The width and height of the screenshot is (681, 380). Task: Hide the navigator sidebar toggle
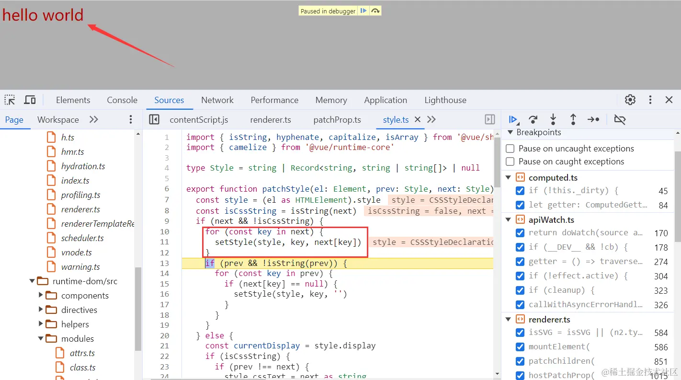(x=154, y=119)
